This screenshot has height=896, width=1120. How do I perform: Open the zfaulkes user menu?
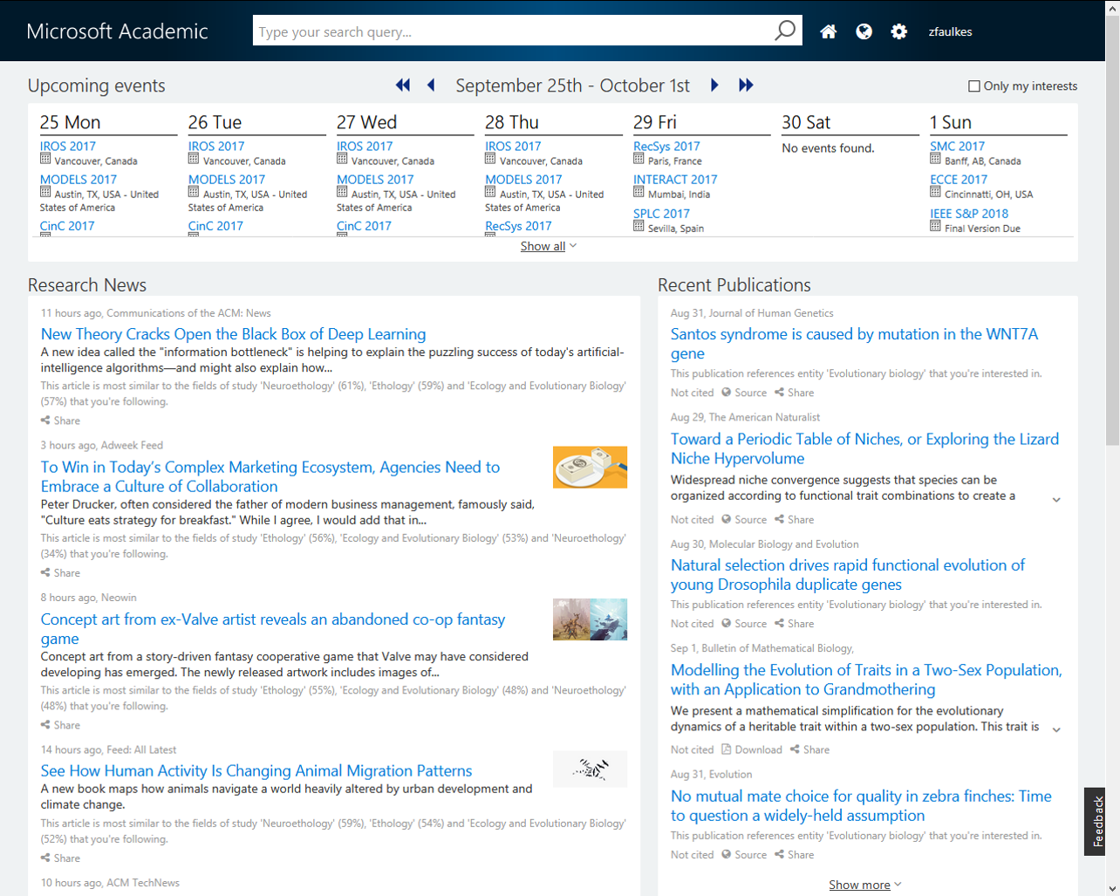click(950, 31)
